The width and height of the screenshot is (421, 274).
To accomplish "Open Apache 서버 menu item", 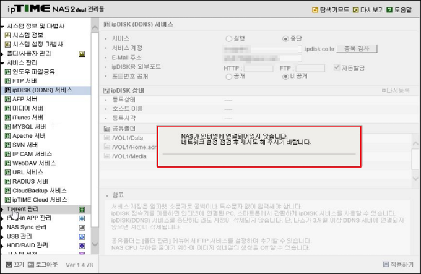I will (x=28, y=136).
